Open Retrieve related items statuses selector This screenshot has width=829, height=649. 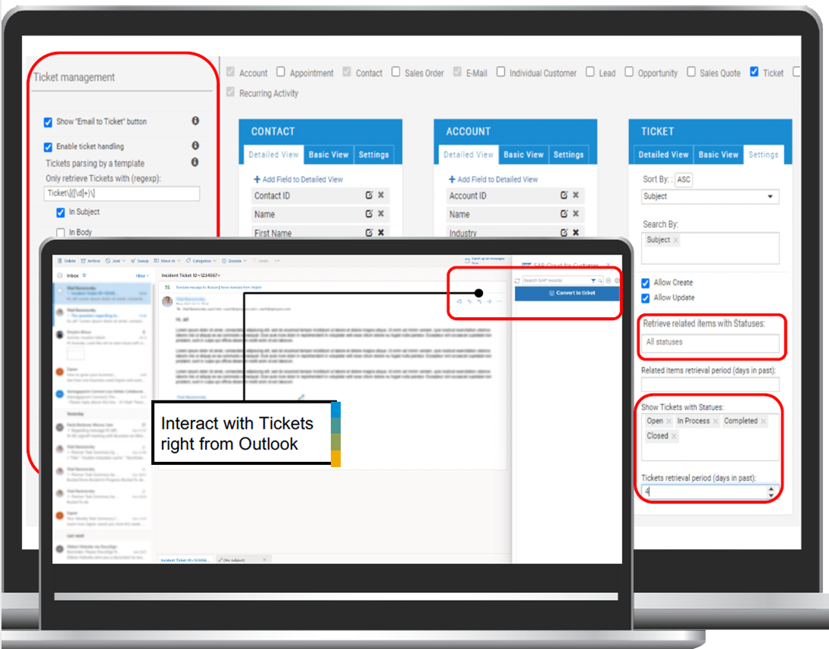coord(709,343)
